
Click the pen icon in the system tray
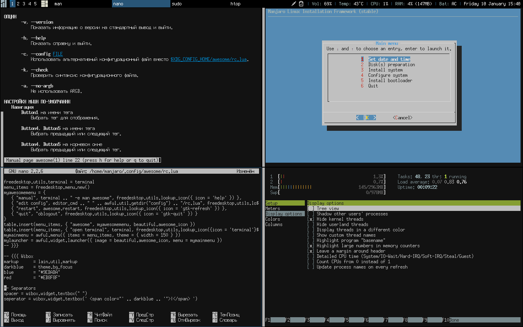pos(294,4)
